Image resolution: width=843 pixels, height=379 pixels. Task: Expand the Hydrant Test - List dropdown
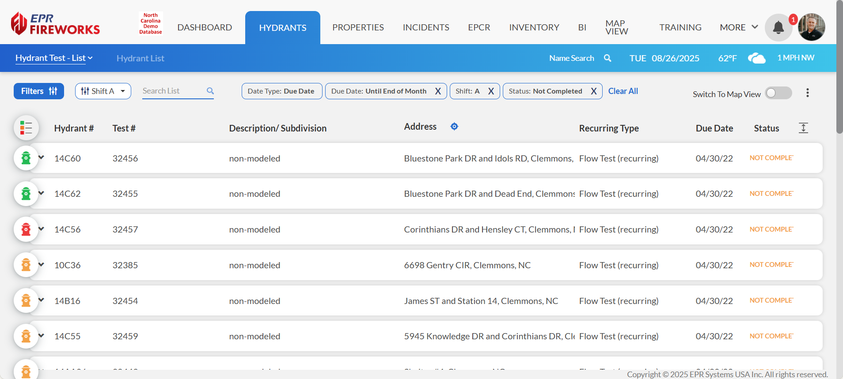pyautogui.click(x=54, y=58)
